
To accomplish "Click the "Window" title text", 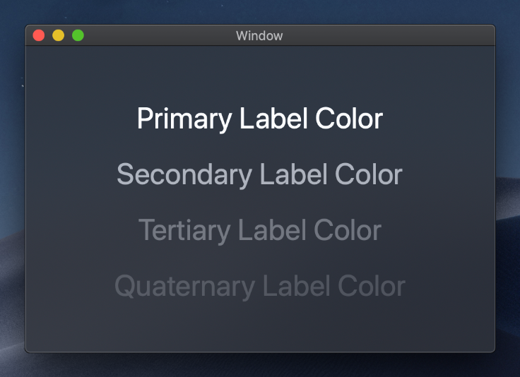I will click(259, 36).
